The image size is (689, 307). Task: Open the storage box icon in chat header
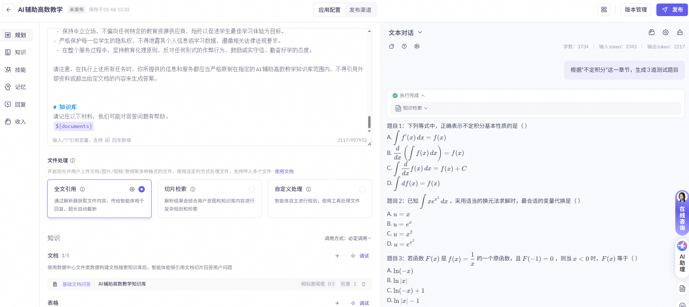tap(651, 32)
